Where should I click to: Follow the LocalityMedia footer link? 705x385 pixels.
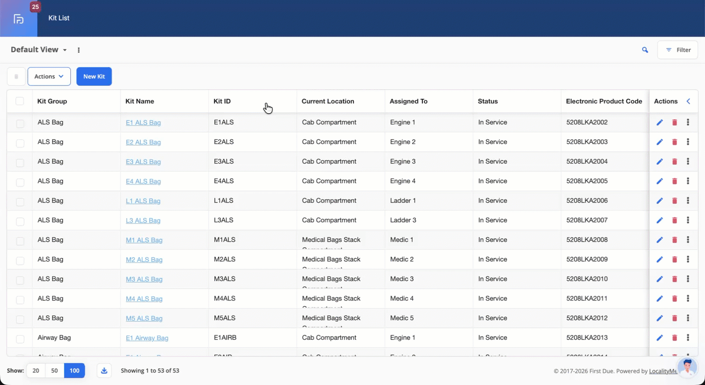click(663, 371)
